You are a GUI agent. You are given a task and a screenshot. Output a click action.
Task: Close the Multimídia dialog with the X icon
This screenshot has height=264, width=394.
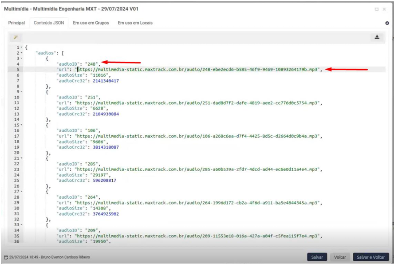384,9
